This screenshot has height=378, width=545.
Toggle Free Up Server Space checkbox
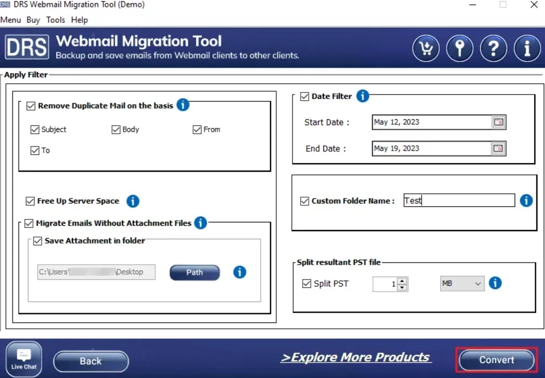coord(30,201)
